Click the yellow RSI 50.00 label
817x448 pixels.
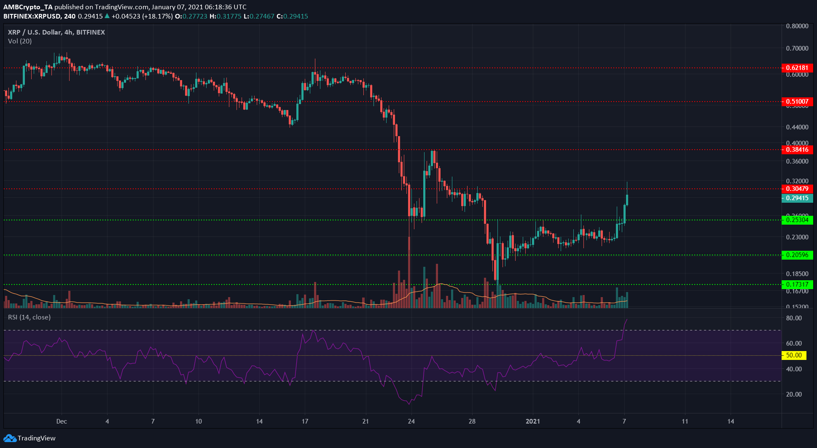[794, 355]
